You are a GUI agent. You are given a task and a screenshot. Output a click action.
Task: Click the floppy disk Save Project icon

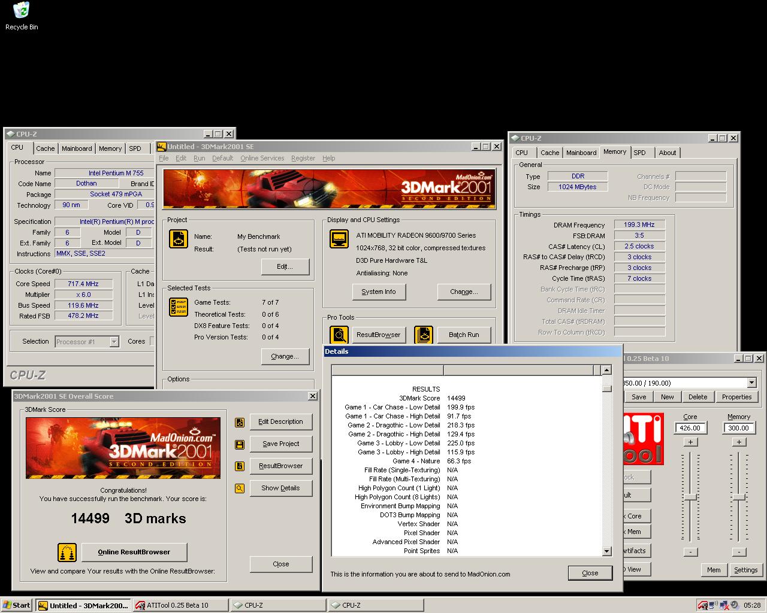click(x=240, y=445)
